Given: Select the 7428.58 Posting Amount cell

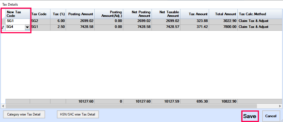Looking at the screenshot, I should click(x=80, y=27).
